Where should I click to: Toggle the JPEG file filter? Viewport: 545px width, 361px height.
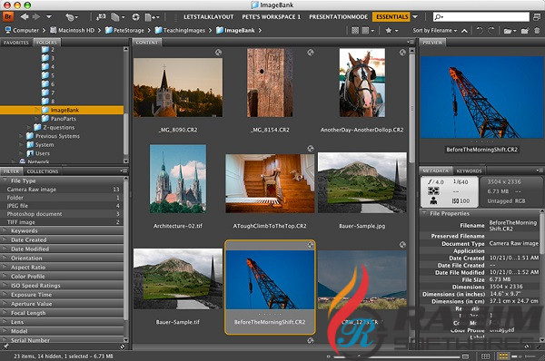62,206
